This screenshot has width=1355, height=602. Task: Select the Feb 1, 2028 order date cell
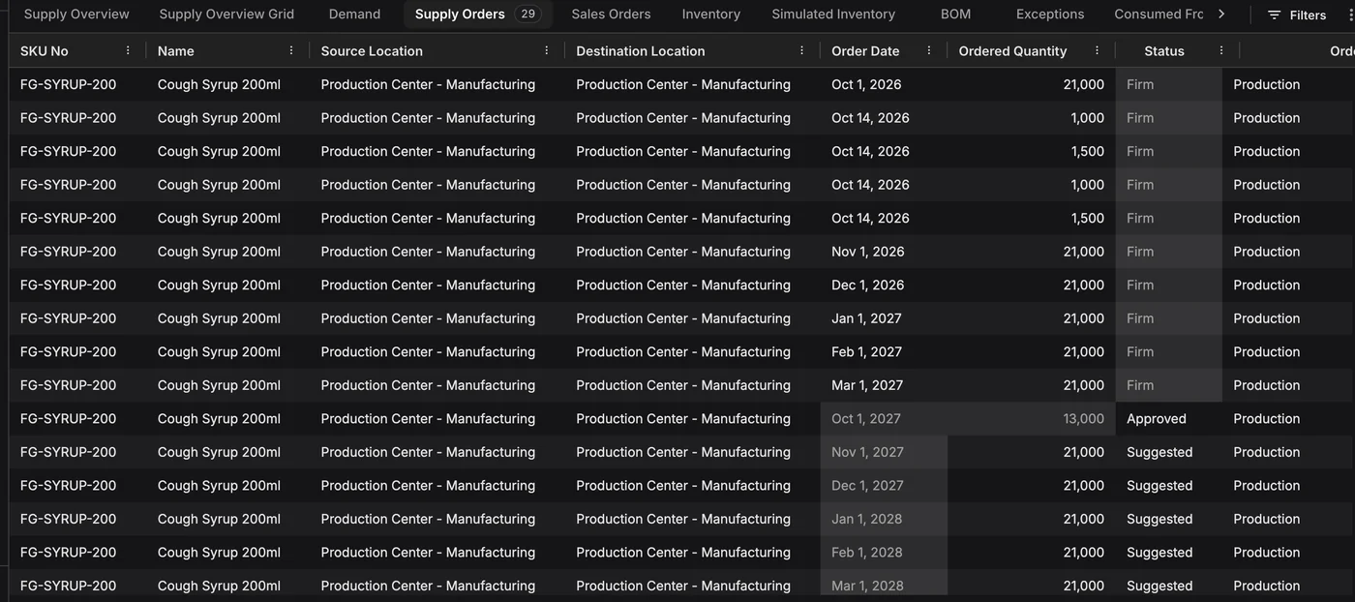coord(884,553)
